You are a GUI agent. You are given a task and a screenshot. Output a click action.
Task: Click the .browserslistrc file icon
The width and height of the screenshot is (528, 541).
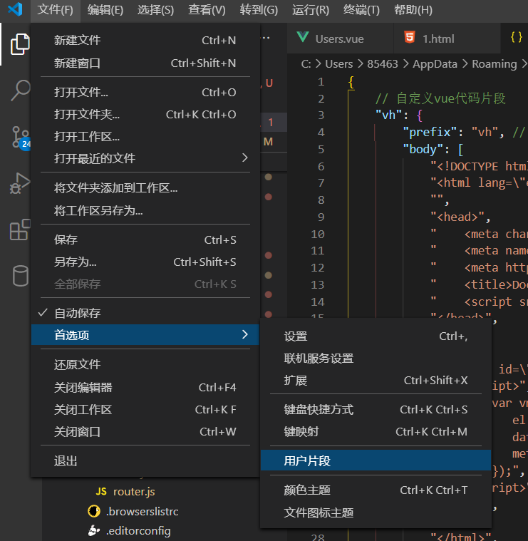(94, 511)
